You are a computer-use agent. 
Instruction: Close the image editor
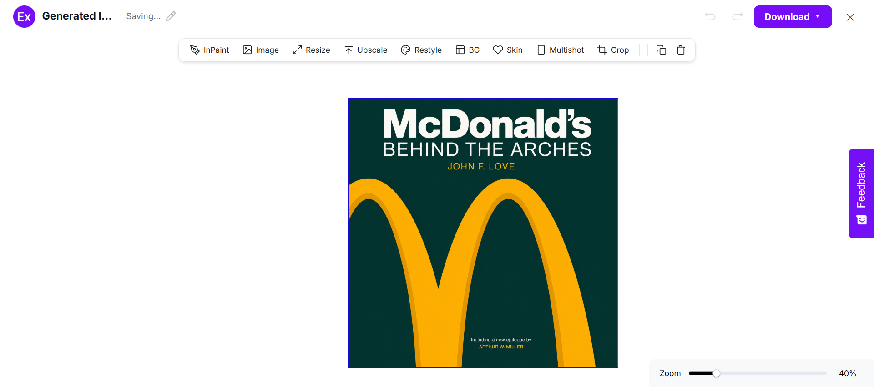pyautogui.click(x=850, y=17)
